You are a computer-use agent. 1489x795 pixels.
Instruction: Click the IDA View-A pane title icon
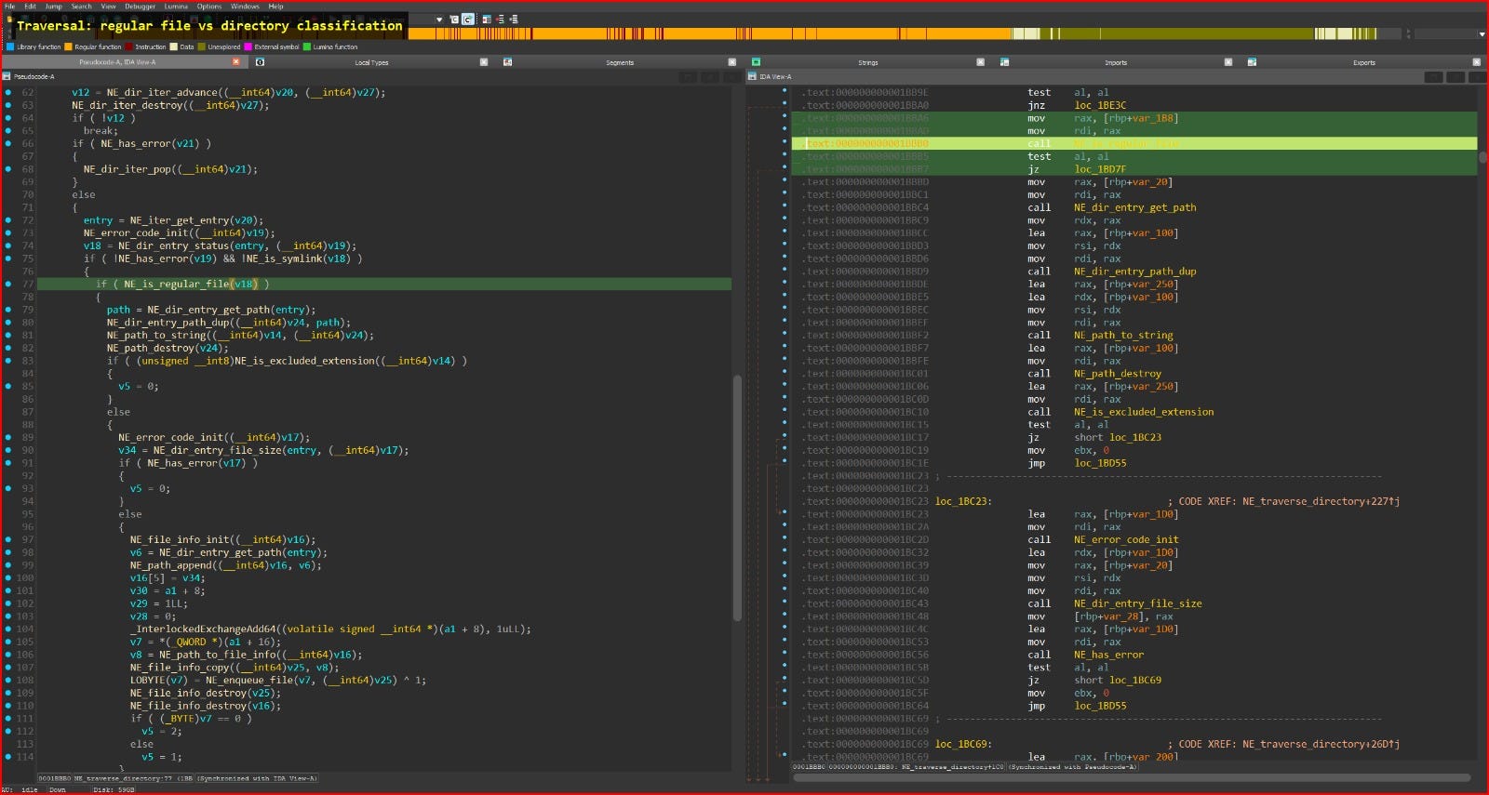tap(753, 76)
